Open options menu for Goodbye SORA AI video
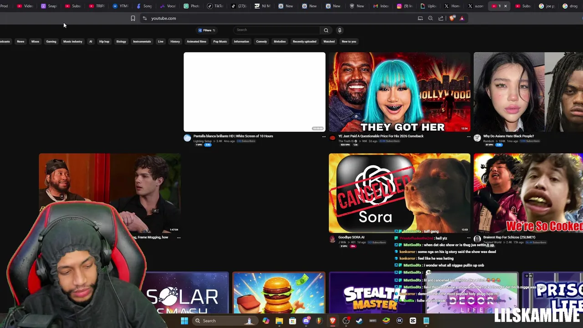This screenshot has height=328, width=583. click(469, 238)
